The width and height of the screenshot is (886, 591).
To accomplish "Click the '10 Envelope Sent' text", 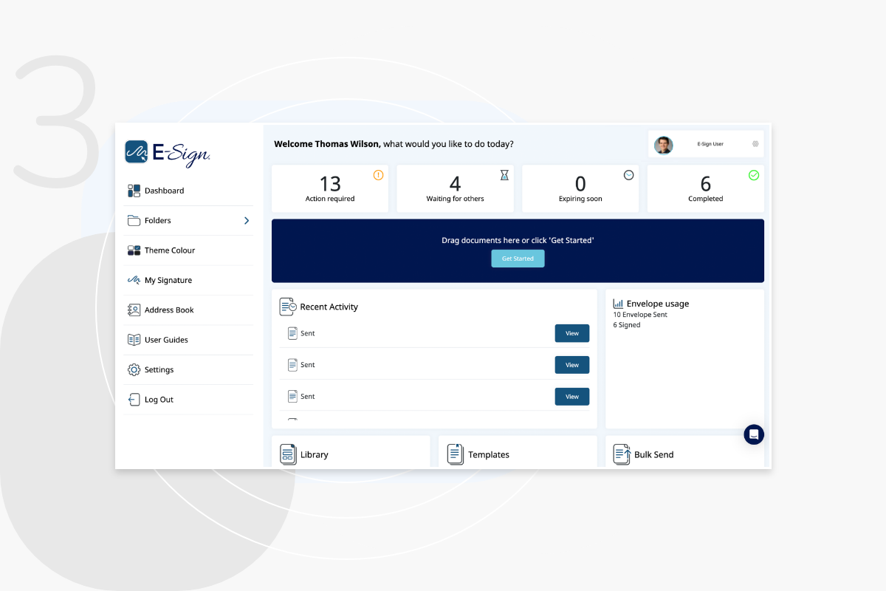I will (640, 315).
